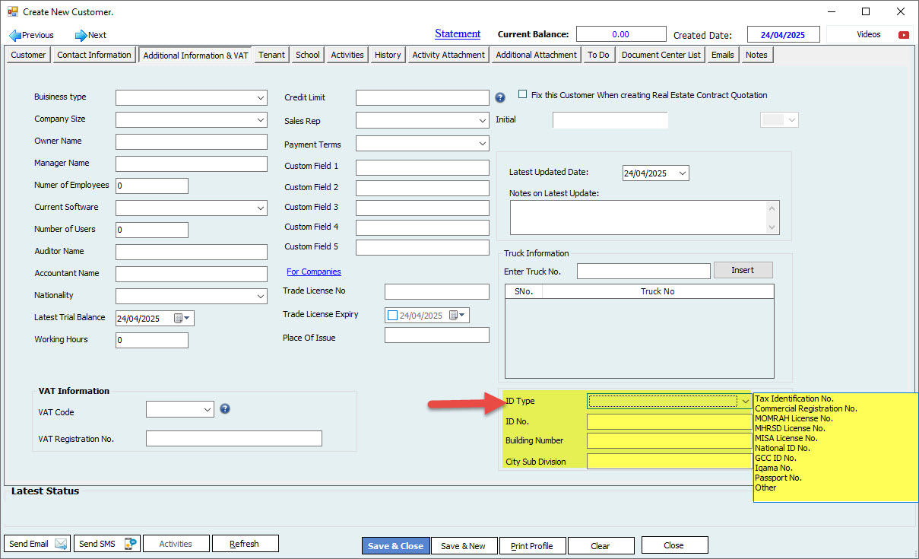Open the Activities tab
This screenshot has height=559, width=919.
[x=347, y=55]
